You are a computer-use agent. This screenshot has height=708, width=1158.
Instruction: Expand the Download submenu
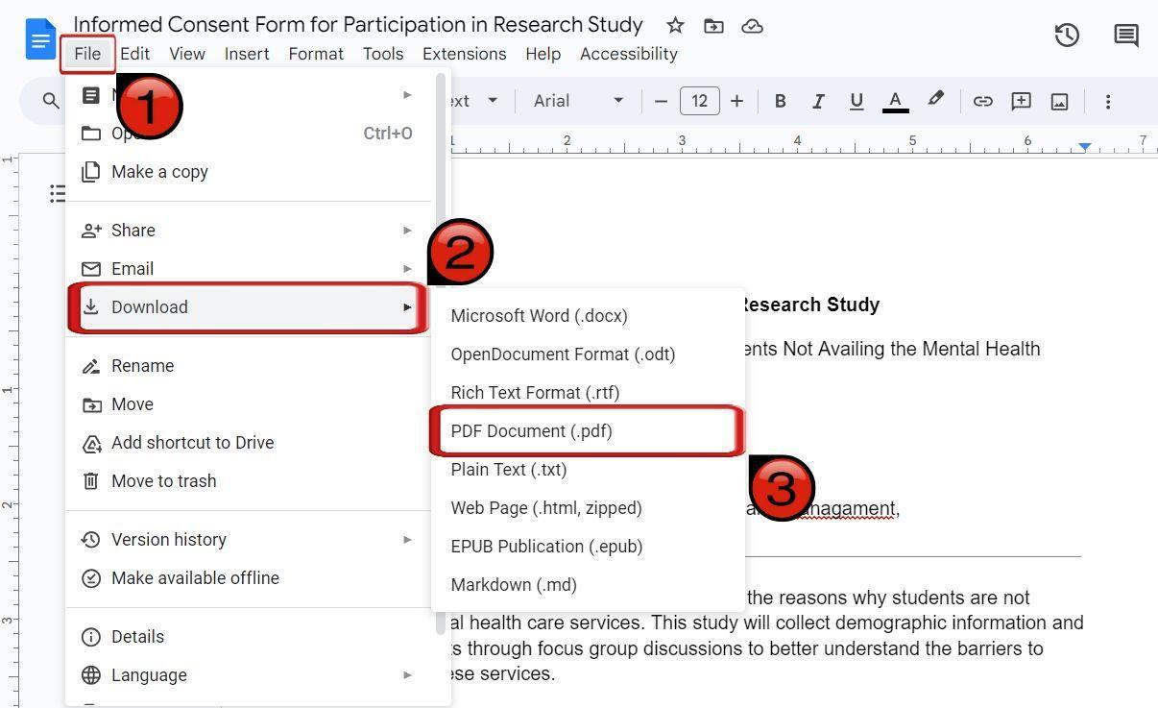250,307
